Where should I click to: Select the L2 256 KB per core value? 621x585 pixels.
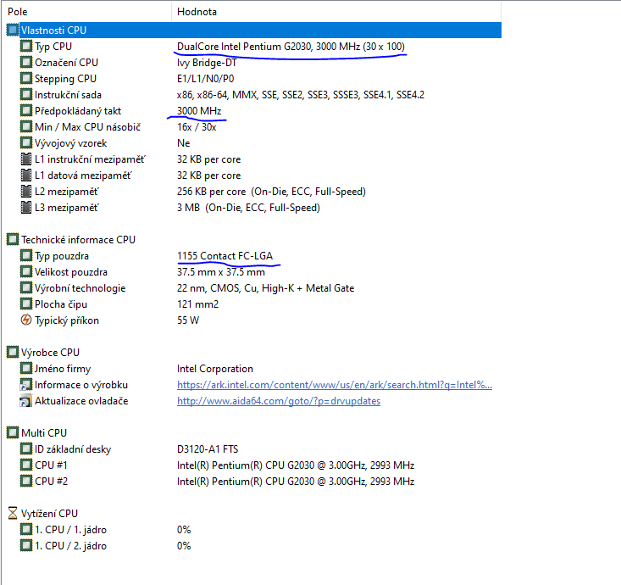point(271,192)
